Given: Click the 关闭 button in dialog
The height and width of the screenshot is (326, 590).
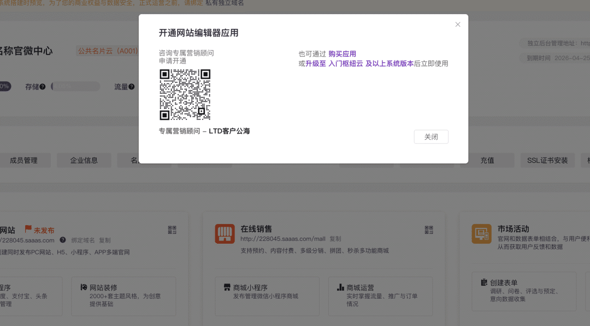Looking at the screenshot, I should [431, 137].
